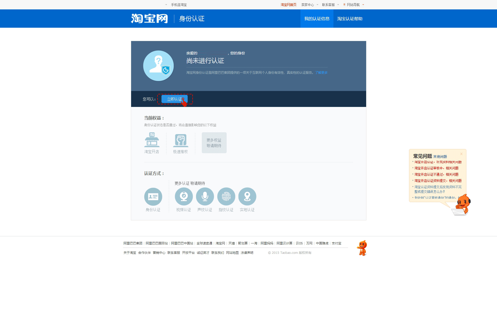Open 联系我们 footer link
Image resolution: width=497 pixels, height=309 pixels.
tap(218, 253)
